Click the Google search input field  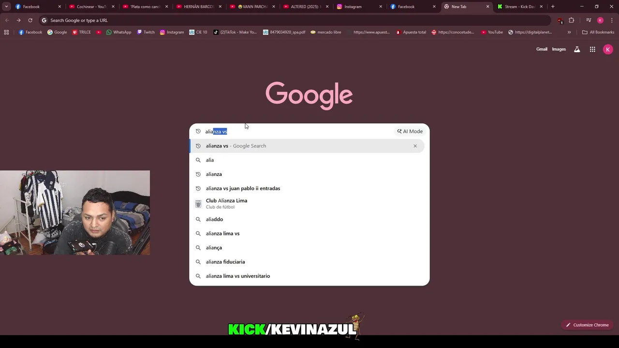pyautogui.click(x=297, y=131)
